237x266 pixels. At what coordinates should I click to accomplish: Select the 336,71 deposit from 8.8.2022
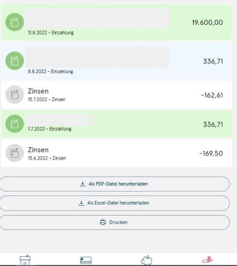click(117, 61)
